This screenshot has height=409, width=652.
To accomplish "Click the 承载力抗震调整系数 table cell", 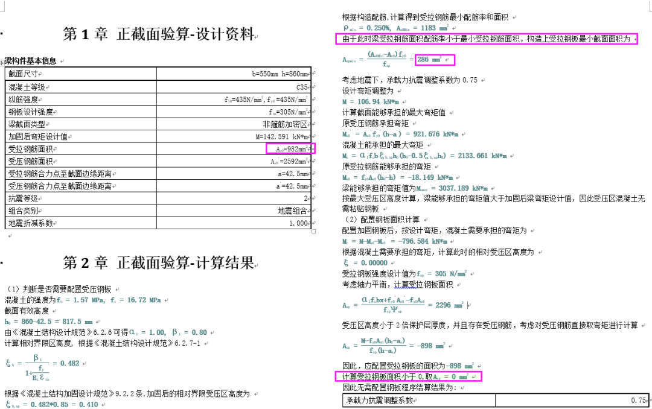I will [x=419, y=401].
